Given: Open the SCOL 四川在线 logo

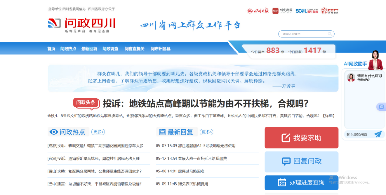Looking at the screenshot, I should click(307, 11).
